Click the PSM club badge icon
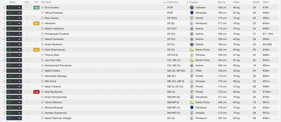This screenshot has width=281, height=122. pyautogui.click(x=192, y=70)
